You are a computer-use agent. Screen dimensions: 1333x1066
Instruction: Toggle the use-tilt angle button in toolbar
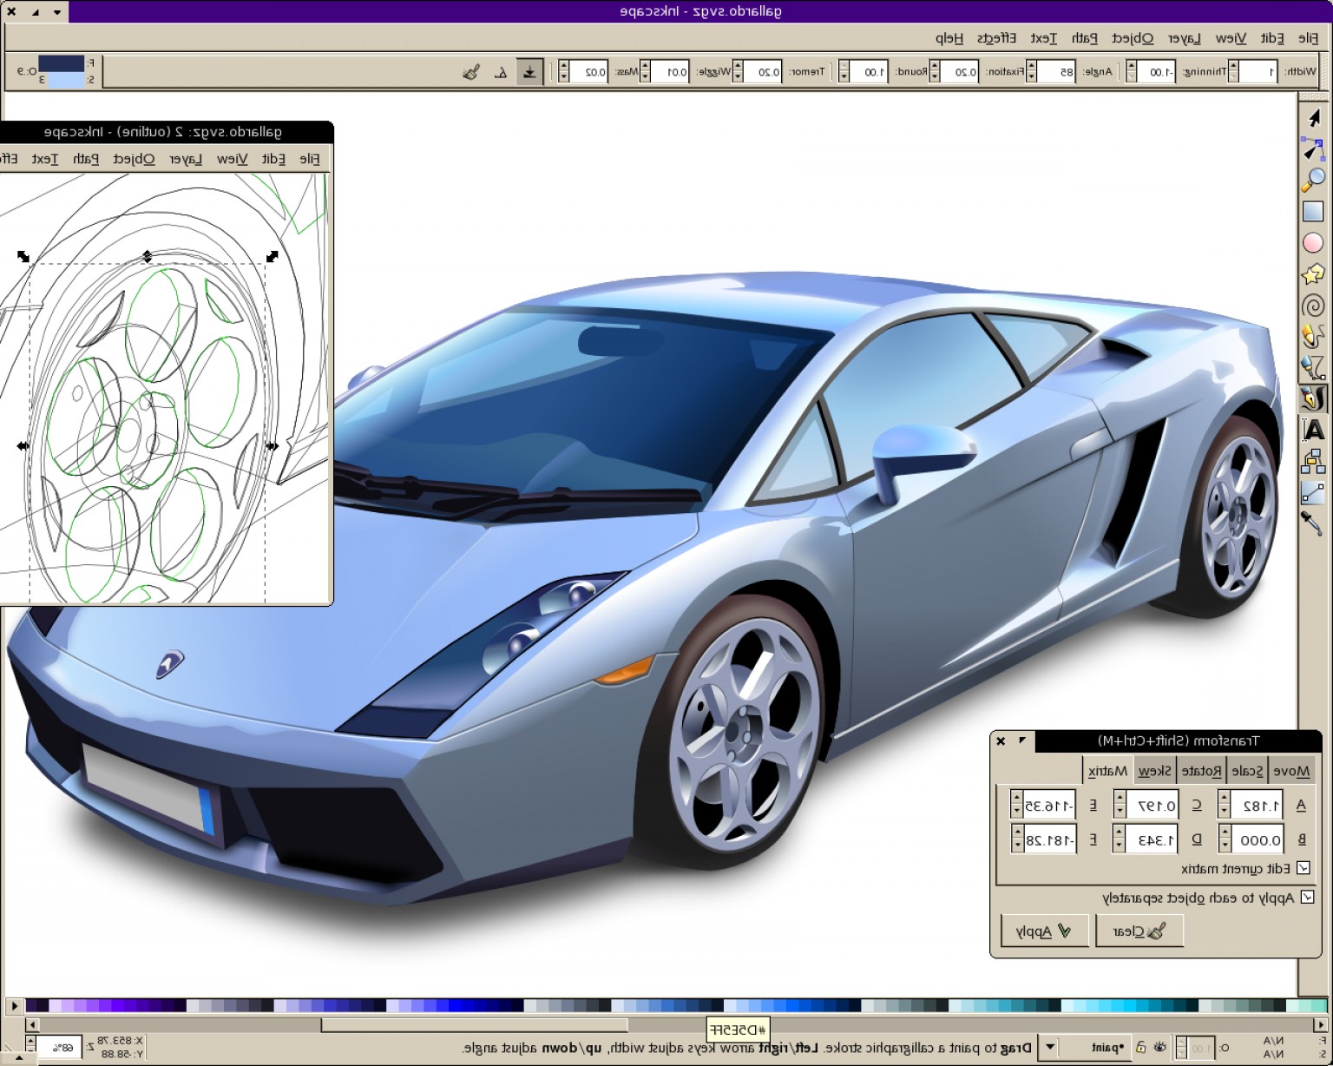[501, 72]
